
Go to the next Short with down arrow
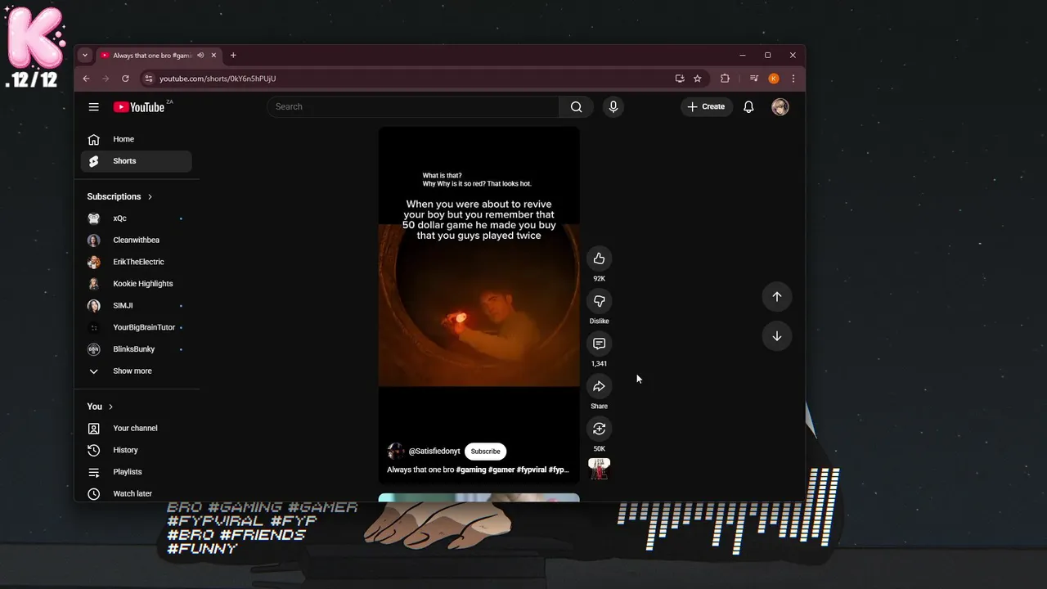(x=777, y=336)
